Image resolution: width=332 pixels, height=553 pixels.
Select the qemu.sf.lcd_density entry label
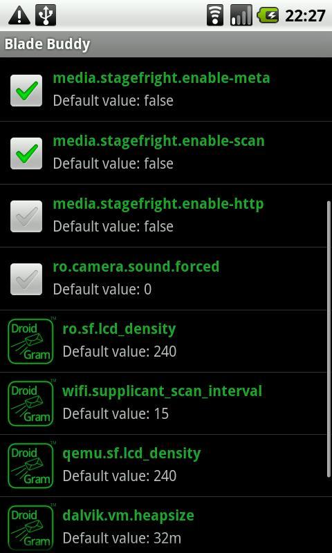click(131, 453)
